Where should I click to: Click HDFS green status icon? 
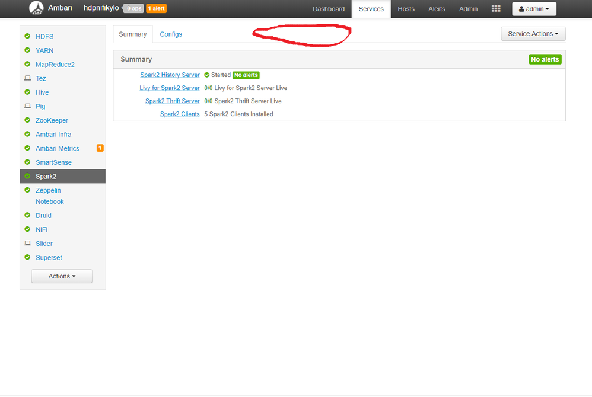point(27,36)
